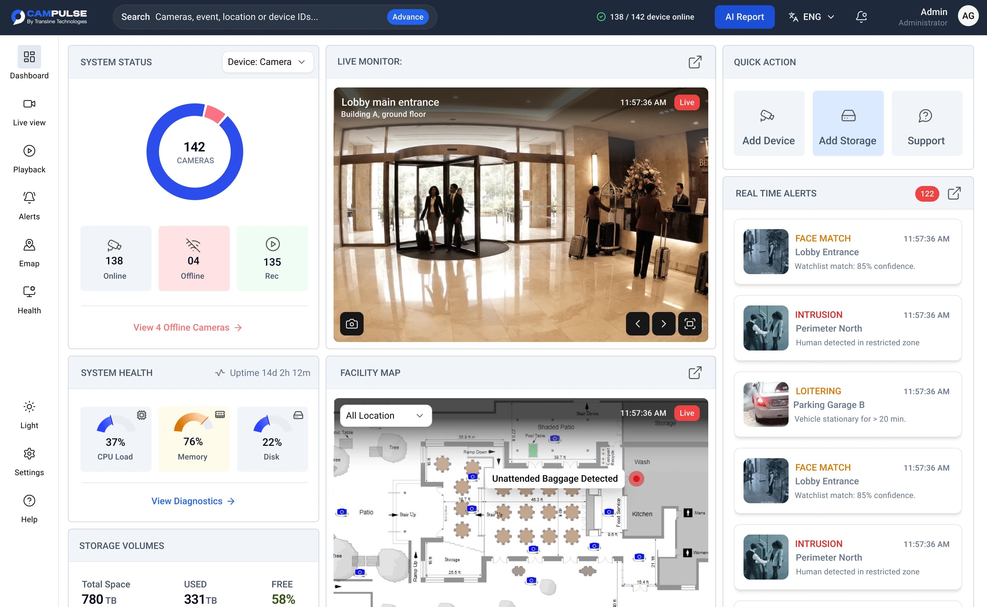Image resolution: width=987 pixels, height=607 pixels.
Task: Open the second INTRUSION alert thumbnail
Action: [766, 557]
